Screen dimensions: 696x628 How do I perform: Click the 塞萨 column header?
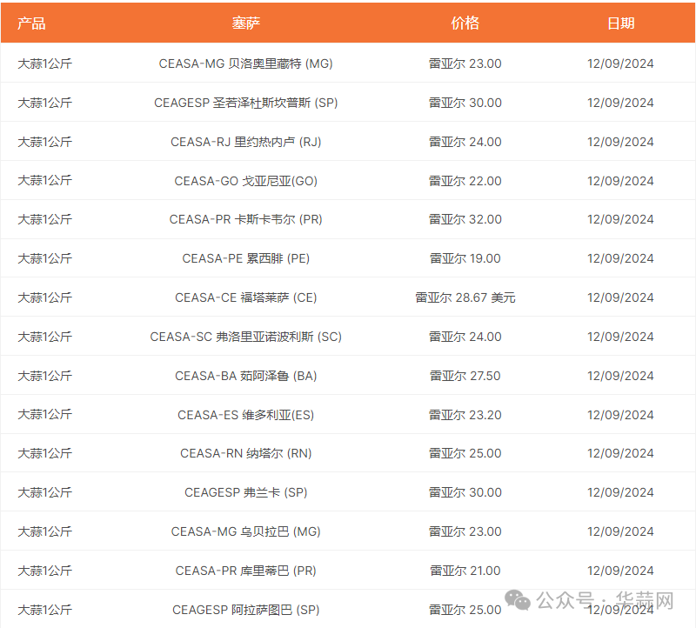tap(246, 23)
